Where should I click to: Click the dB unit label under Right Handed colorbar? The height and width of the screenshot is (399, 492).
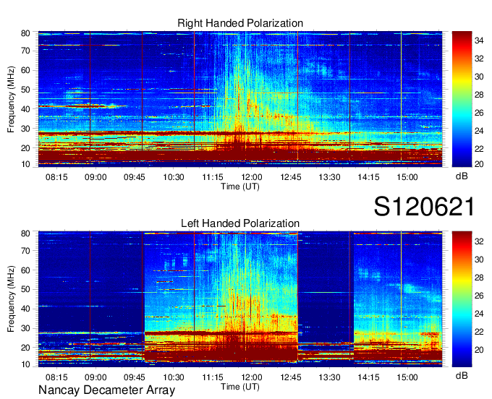coord(462,176)
